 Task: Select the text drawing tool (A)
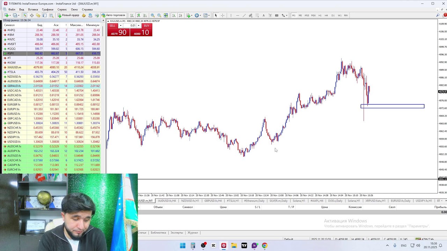(264, 15)
